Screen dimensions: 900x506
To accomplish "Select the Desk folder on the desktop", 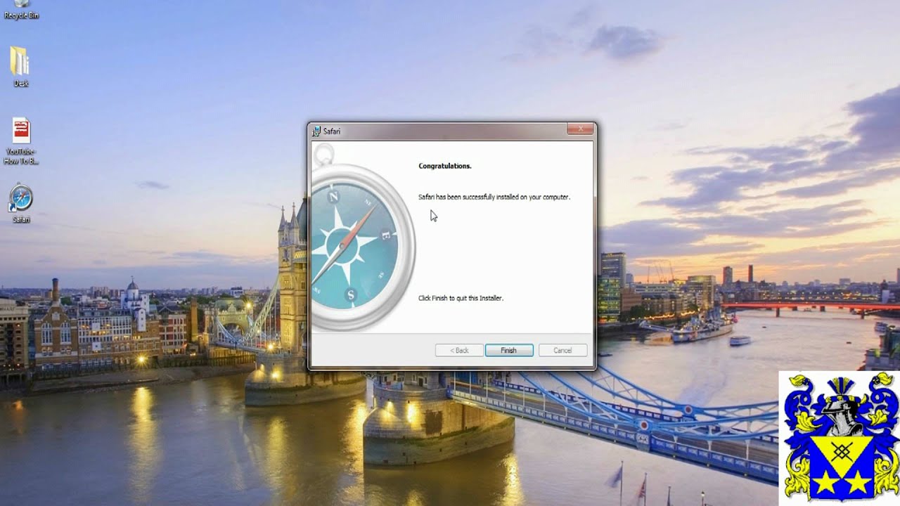I will 20,67.
